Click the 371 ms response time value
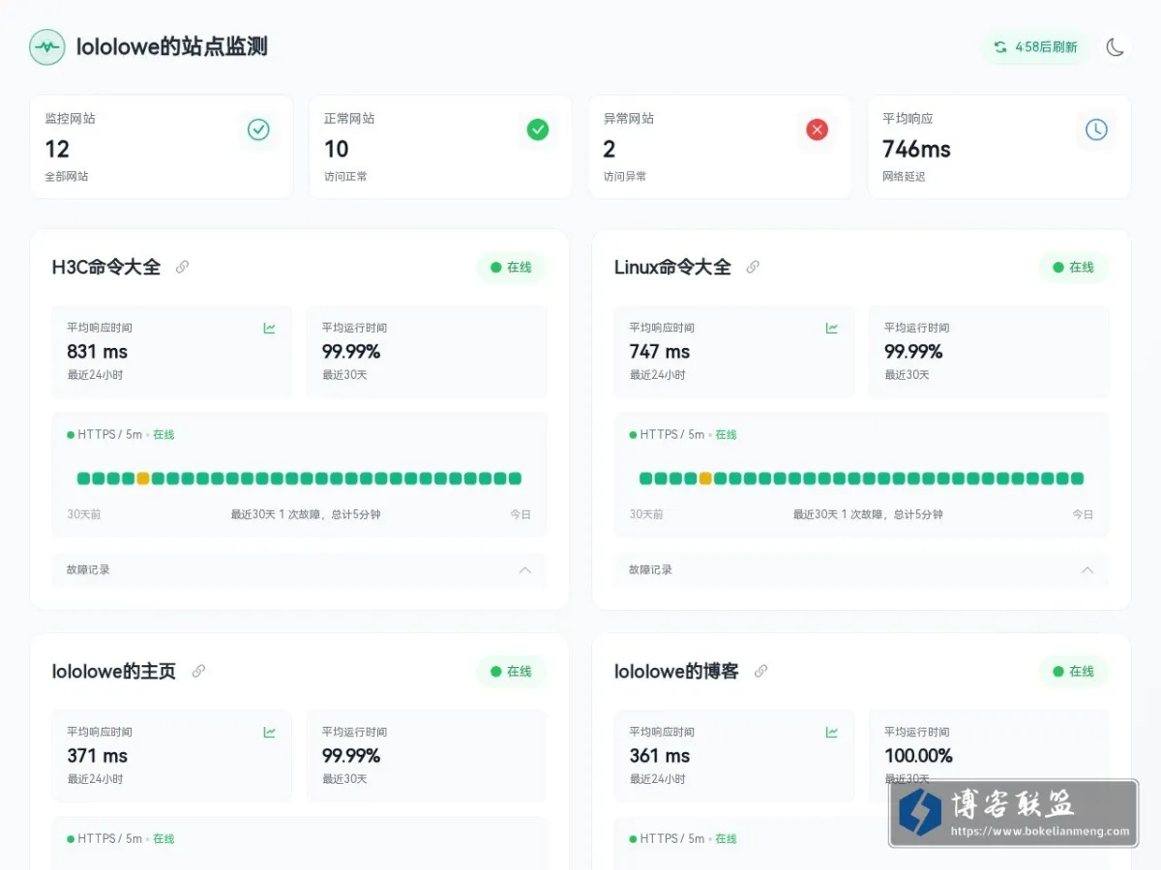Screen dimensions: 1161x870 point(97,756)
